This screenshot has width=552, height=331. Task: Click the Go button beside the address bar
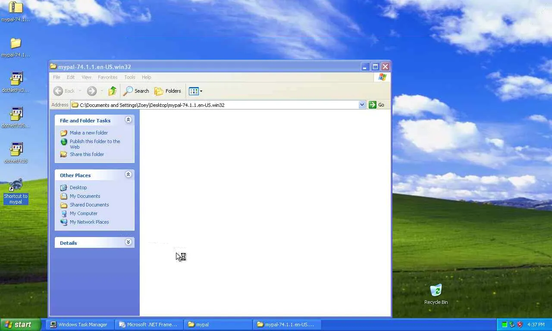click(376, 105)
